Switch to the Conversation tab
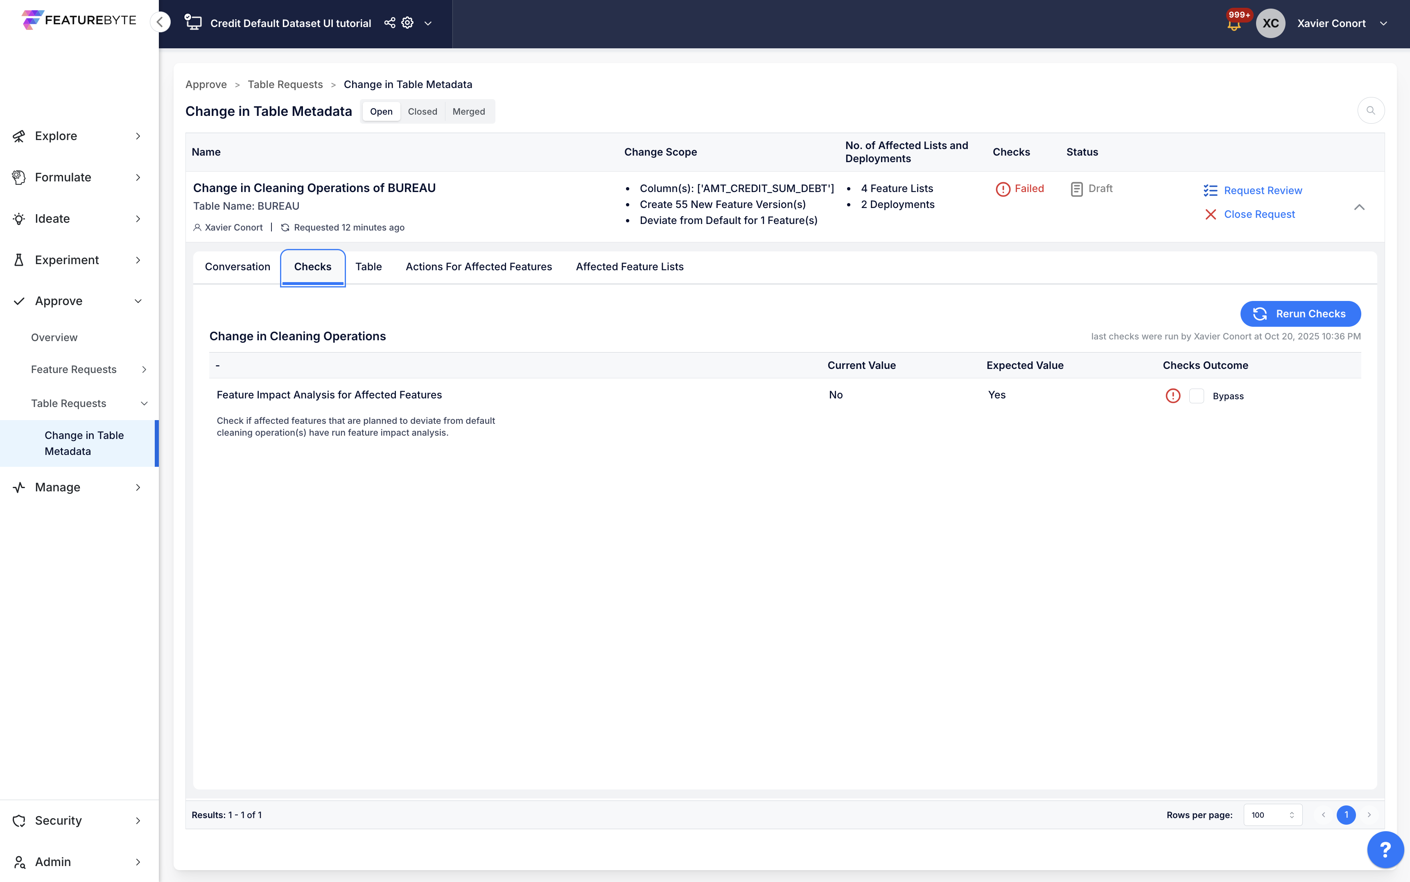The width and height of the screenshot is (1410, 882). tap(237, 267)
